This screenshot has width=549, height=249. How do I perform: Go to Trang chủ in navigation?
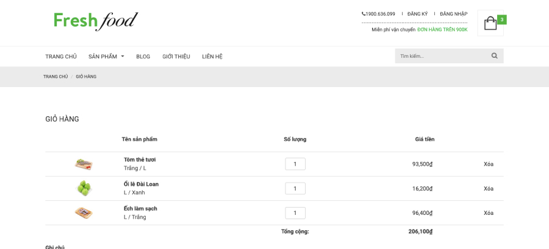coord(61,57)
